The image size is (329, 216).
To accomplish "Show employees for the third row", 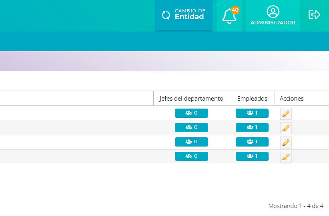I will point(252,142).
